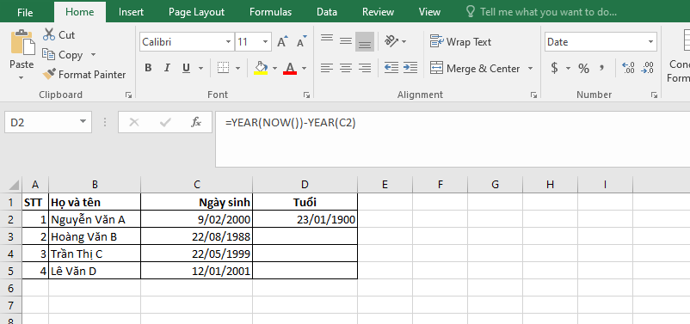
Task: Select column D header
Action: point(305,185)
